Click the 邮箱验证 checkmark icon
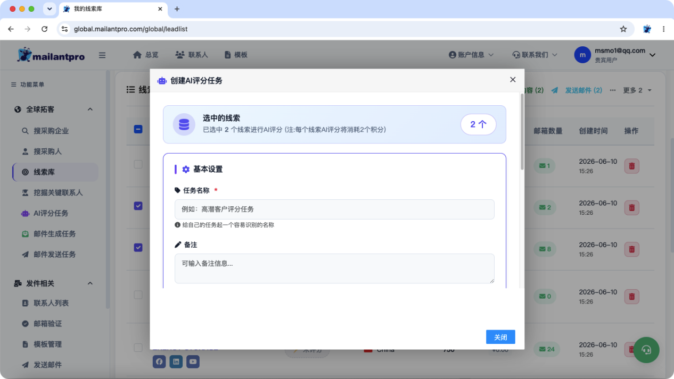 click(x=25, y=324)
